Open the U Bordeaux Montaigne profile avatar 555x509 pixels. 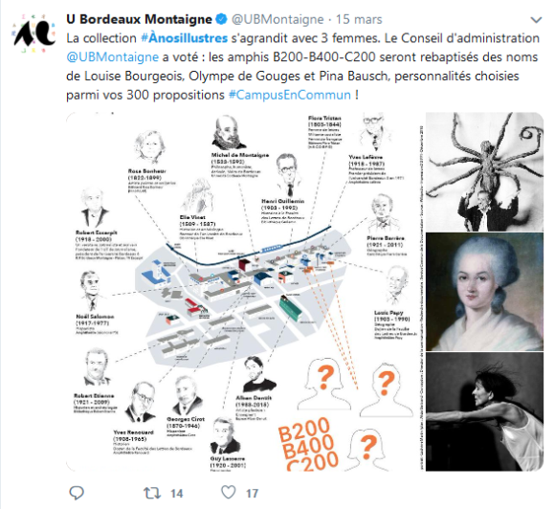tap(33, 33)
